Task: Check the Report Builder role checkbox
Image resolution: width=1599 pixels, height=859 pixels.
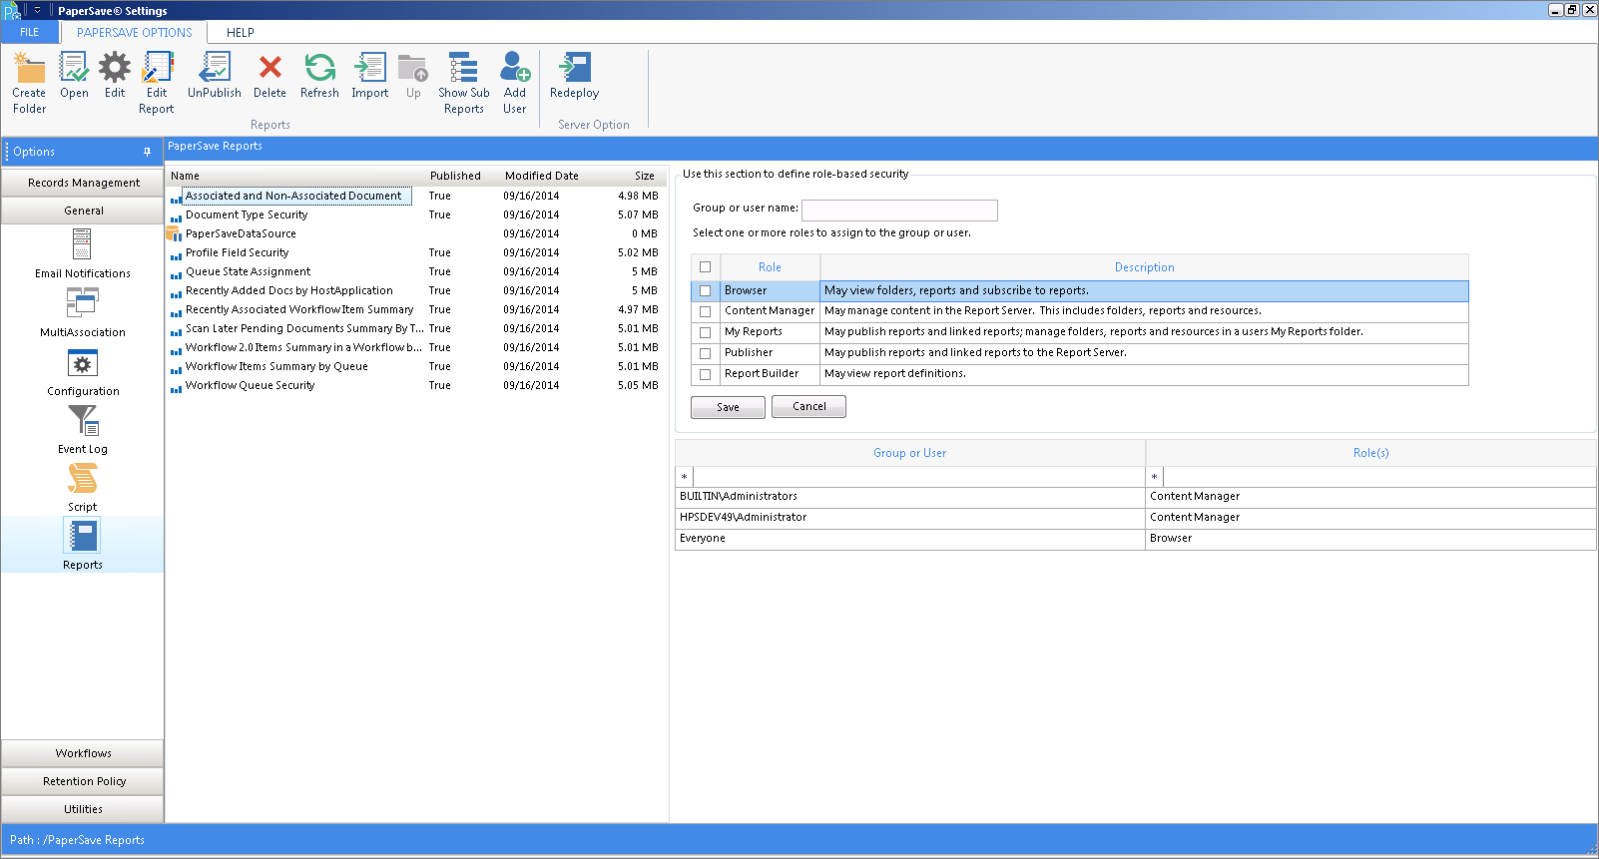Action: 706,374
